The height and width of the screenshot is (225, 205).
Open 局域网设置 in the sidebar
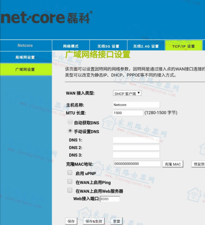(x=26, y=57)
